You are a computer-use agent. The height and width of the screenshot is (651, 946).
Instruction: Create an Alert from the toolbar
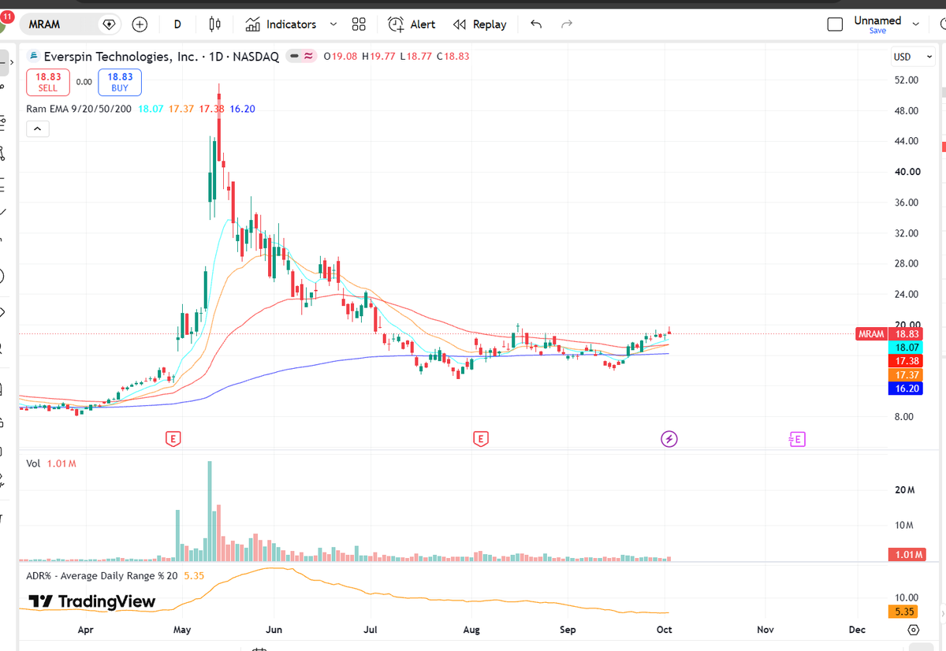coord(412,24)
